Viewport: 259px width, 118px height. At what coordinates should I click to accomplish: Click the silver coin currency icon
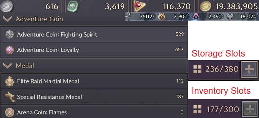coord(6,7)
